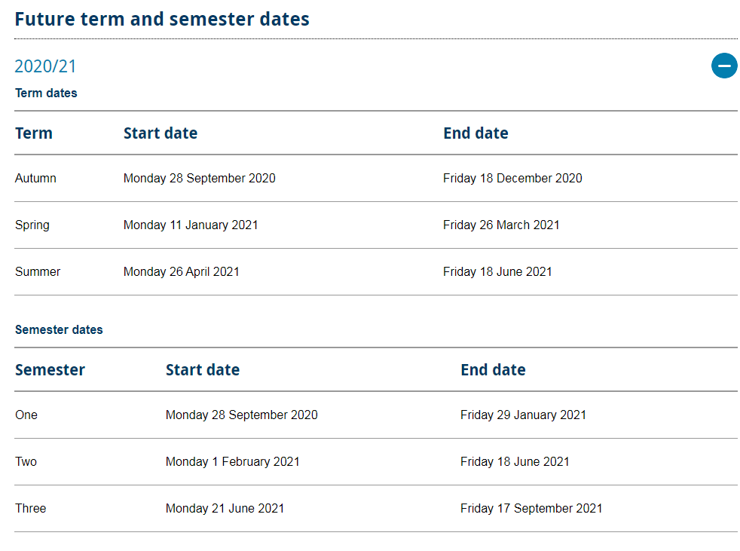Click the Friday 29 January 2021 end date

pos(523,415)
